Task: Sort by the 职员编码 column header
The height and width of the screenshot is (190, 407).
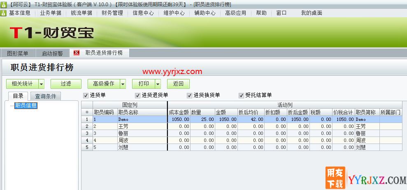Action: pyautogui.click(x=105, y=112)
